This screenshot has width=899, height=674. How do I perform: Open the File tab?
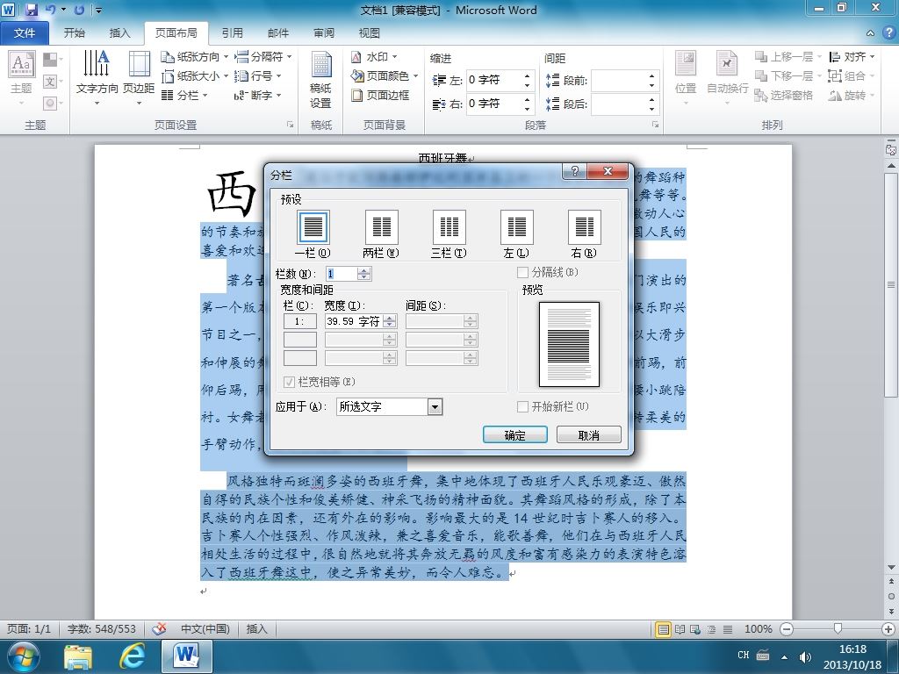(25, 33)
